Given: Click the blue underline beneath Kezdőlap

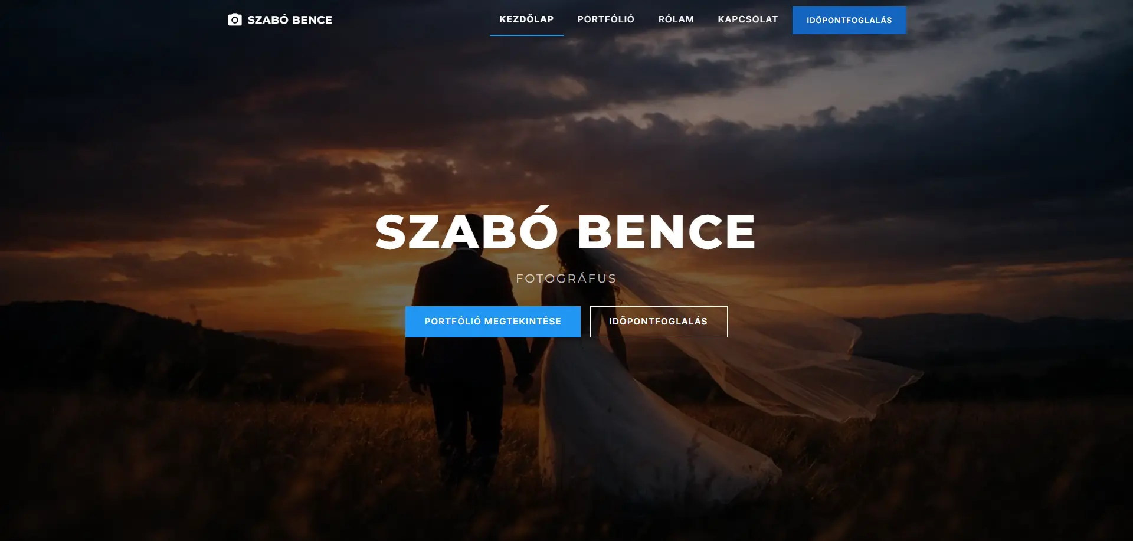Looking at the screenshot, I should click(526, 35).
